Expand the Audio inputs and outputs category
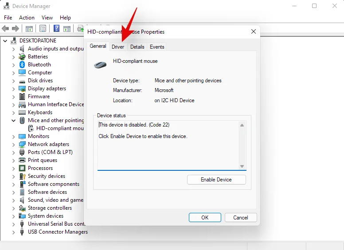Viewport: 344px width, 250px height. point(13,49)
